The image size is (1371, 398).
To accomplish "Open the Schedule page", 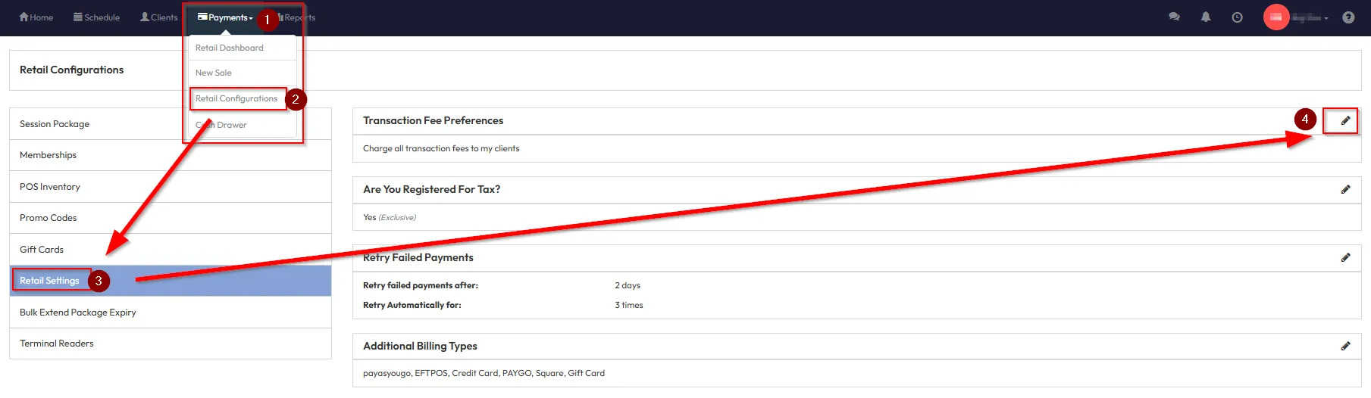I will [96, 17].
